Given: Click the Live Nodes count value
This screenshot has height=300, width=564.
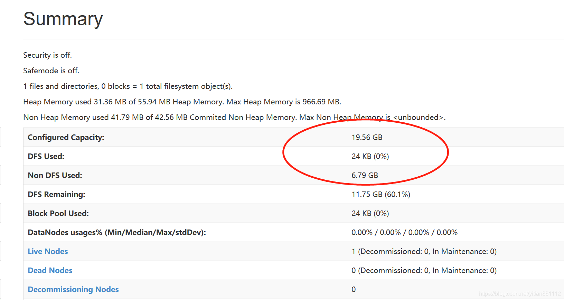Looking at the screenshot, I should coord(424,251).
